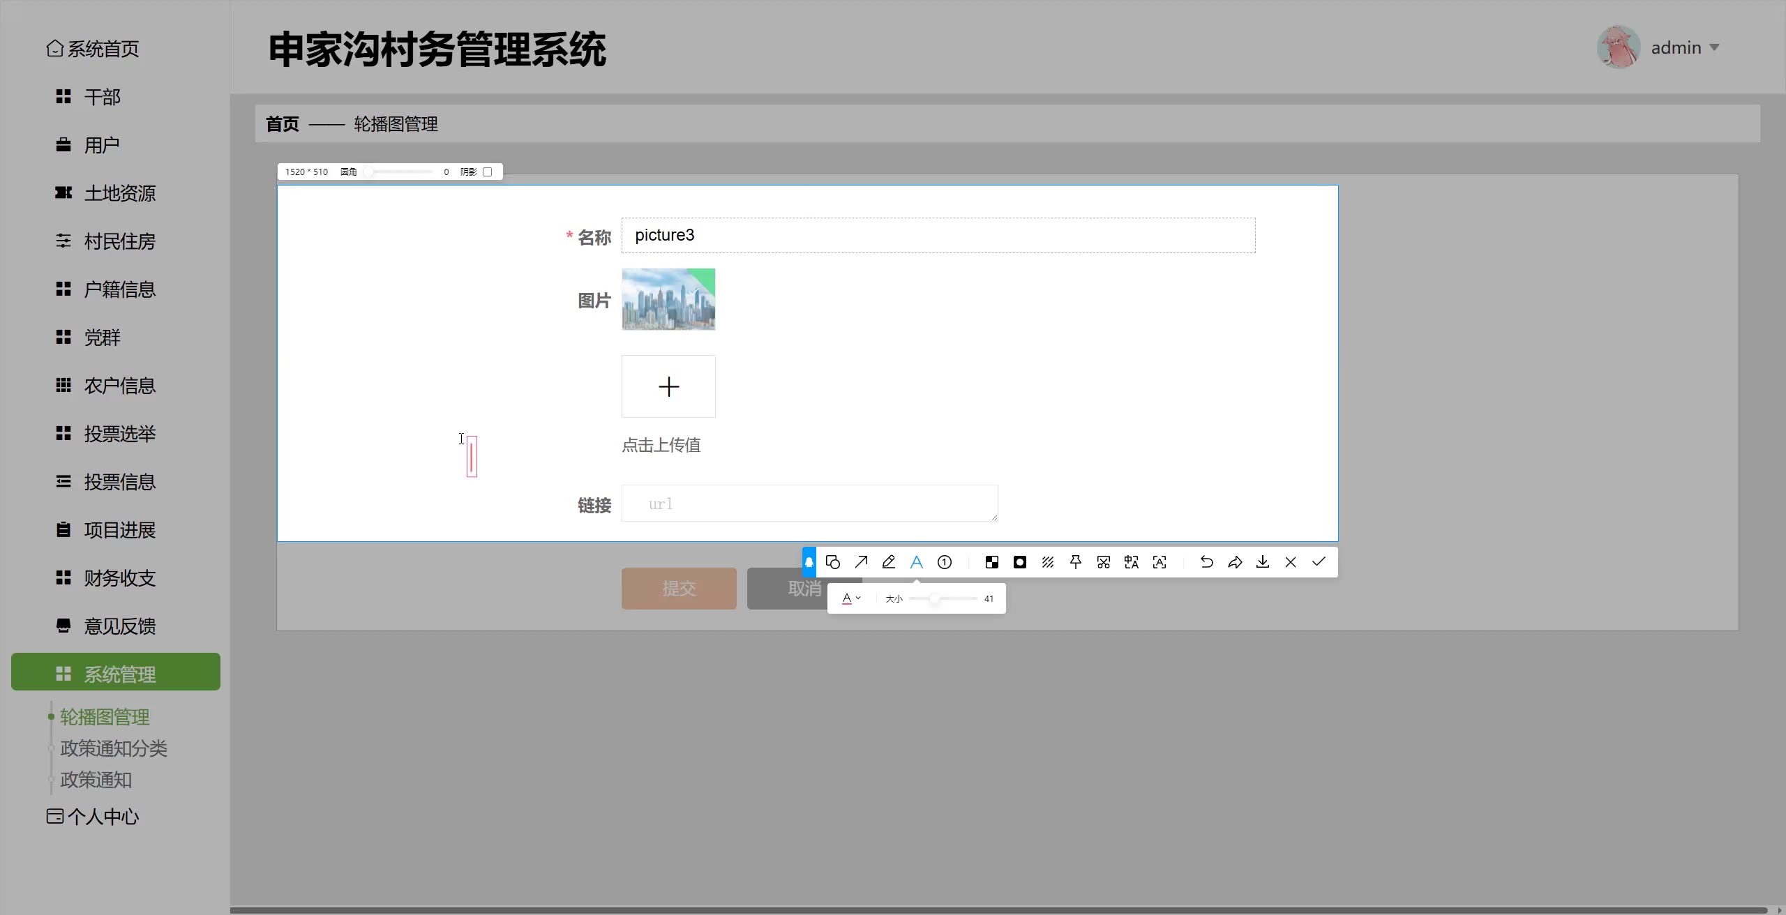
Task: Confirm screenshot with the checkmark
Action: pyautogui.click(x=1319, y=562)
